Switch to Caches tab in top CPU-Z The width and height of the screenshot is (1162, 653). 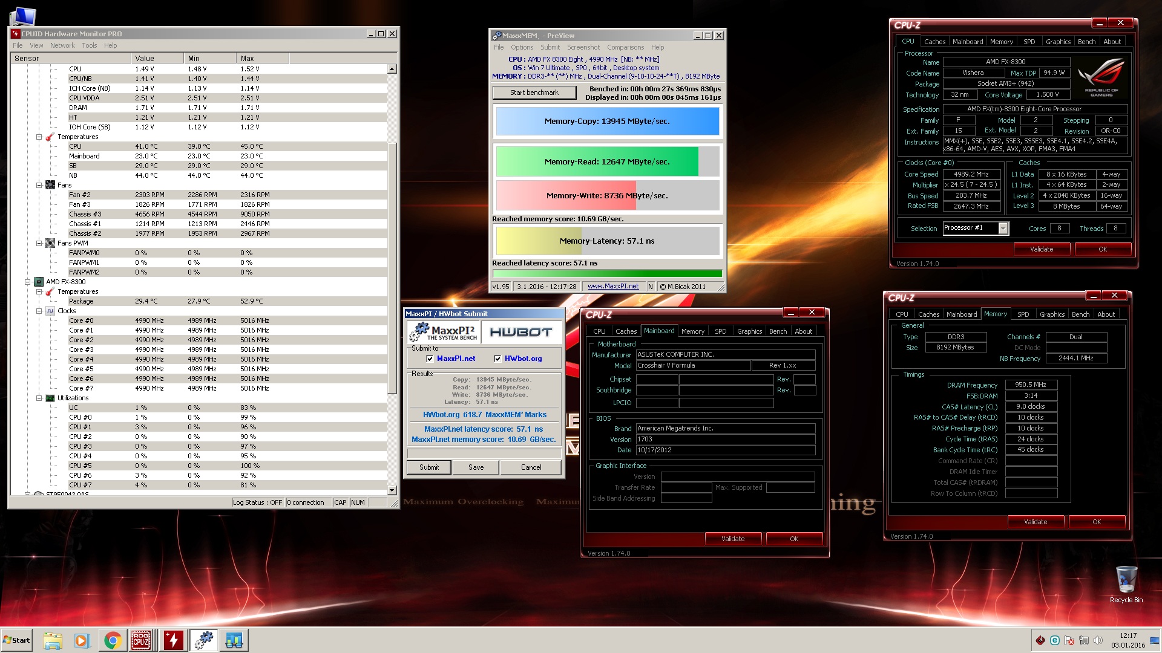934,42
